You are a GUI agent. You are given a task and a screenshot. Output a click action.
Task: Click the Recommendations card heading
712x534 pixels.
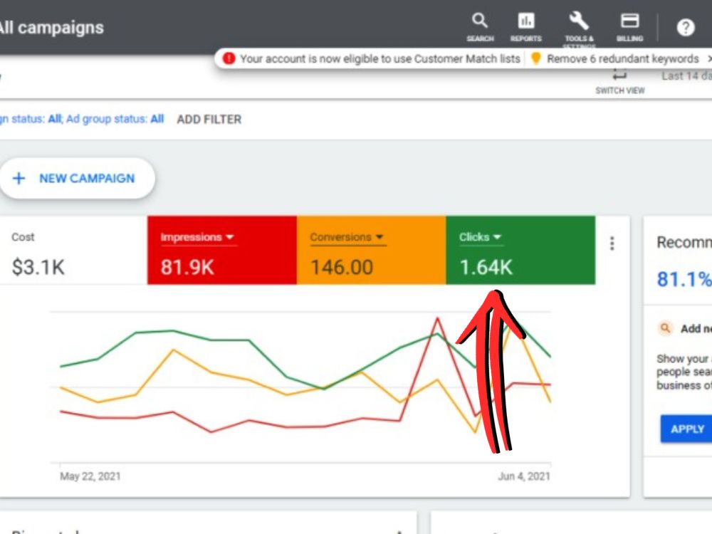pos(684,242)
